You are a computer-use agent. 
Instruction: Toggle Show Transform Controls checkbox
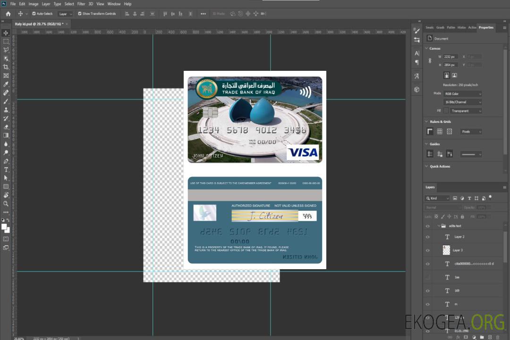point(80,14)
